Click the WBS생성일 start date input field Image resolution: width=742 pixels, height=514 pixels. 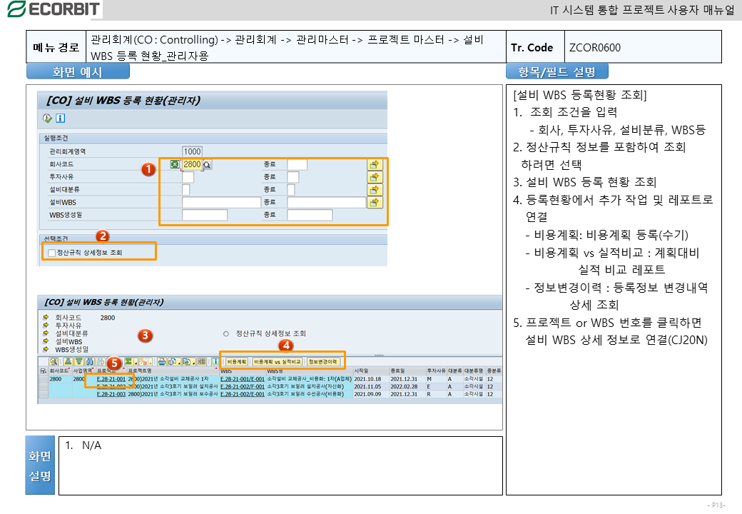(x=205, y=215)
